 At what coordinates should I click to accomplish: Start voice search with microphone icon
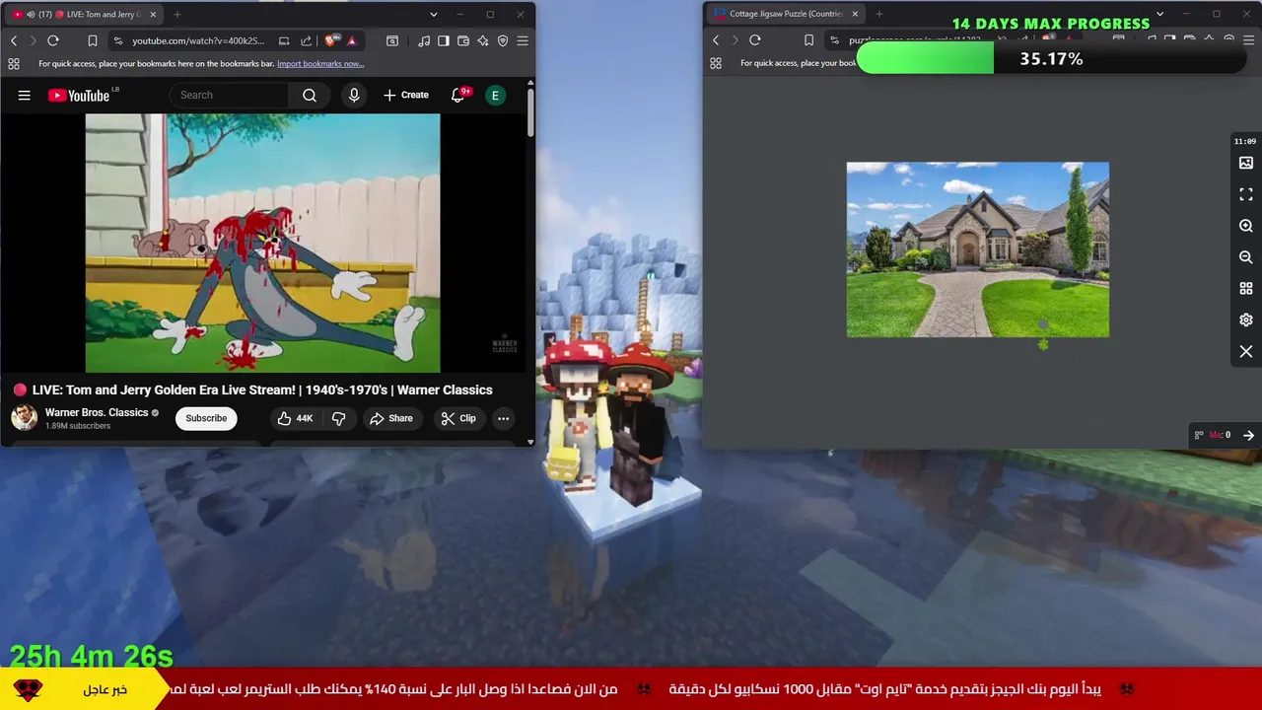354,95
